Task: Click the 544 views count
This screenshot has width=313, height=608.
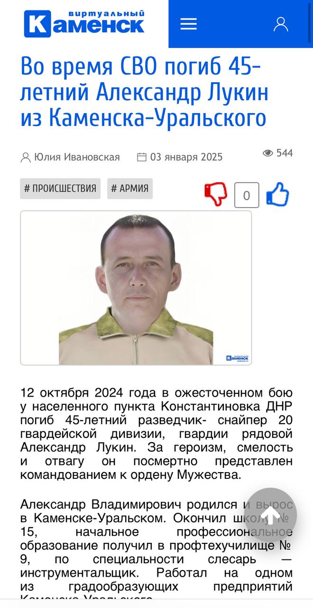Action: [x=285, y=153]
